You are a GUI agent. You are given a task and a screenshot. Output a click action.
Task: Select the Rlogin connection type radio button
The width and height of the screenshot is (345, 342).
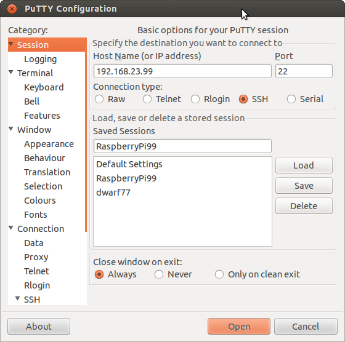[x=195, y=99]
